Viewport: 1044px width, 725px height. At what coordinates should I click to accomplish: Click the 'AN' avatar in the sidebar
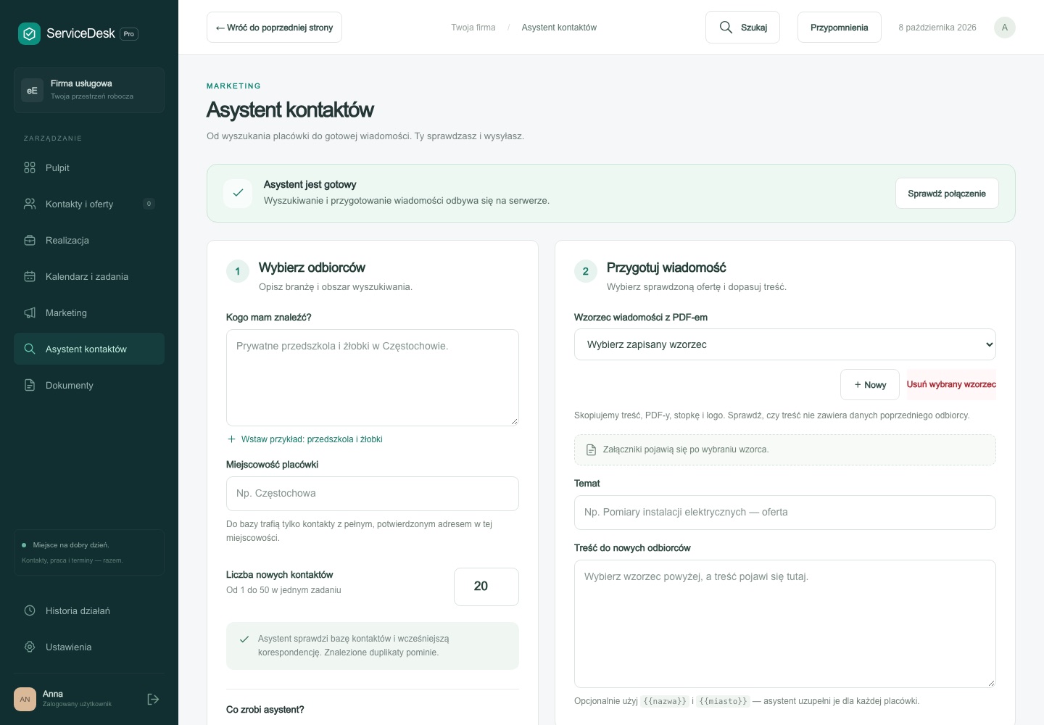point(25,699)
